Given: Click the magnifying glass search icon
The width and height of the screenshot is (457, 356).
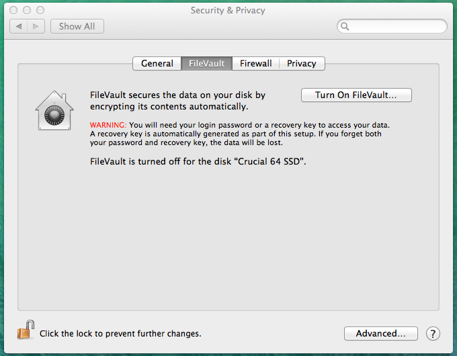Looking at the screenshot, I should coord(345,27).
